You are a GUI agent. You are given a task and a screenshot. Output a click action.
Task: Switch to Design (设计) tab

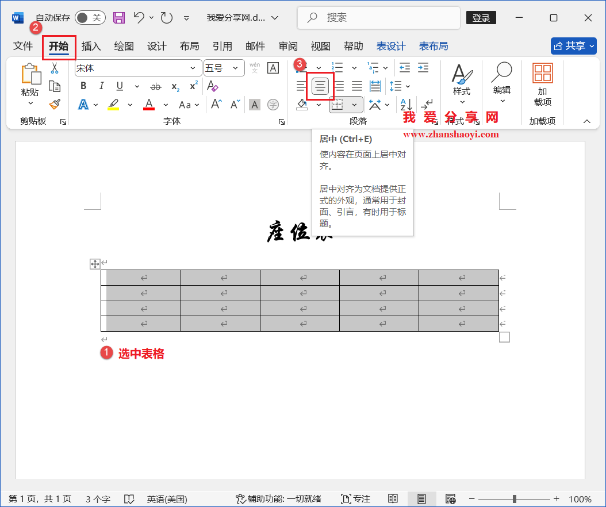[x=156, y=47]
